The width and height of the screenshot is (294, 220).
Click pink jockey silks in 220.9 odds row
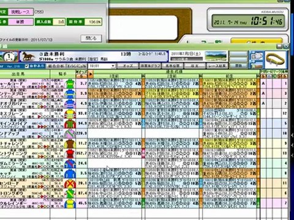pos(70,134)
